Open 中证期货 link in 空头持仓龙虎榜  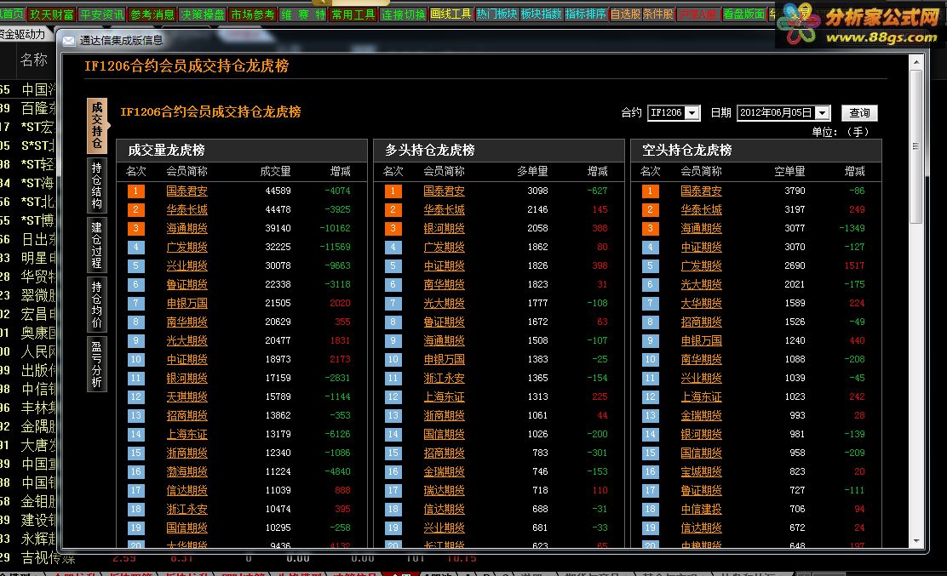(701, 247)
